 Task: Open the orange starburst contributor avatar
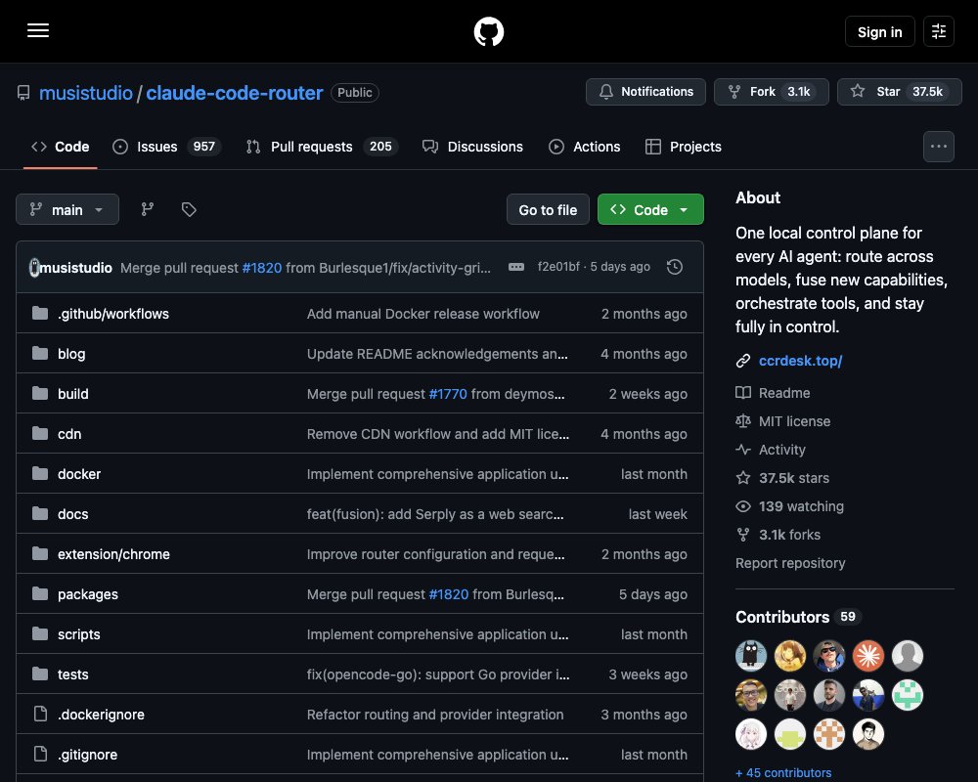click(x=867, y=655)
